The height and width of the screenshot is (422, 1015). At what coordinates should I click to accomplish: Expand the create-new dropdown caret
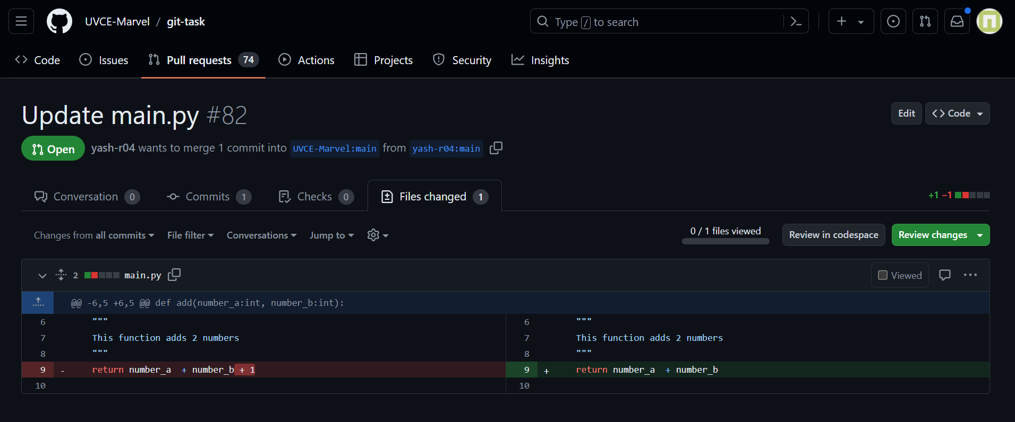(861, 22)
